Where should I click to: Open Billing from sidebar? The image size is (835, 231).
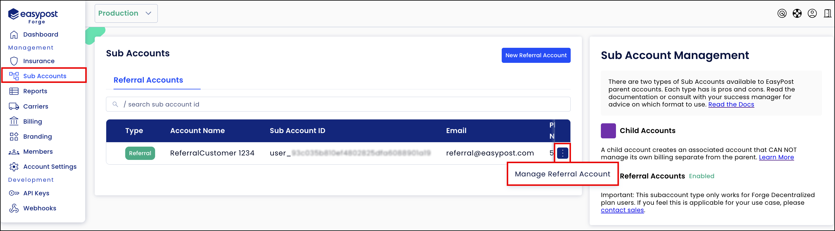tap(33, 122)
